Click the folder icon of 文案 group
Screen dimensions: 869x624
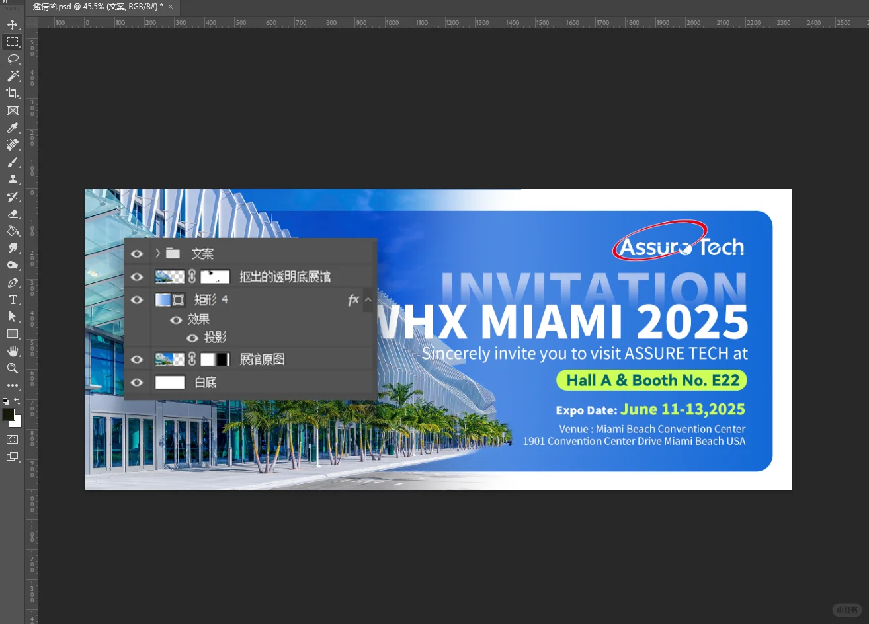pyautogui.click(x=173, y=253)
